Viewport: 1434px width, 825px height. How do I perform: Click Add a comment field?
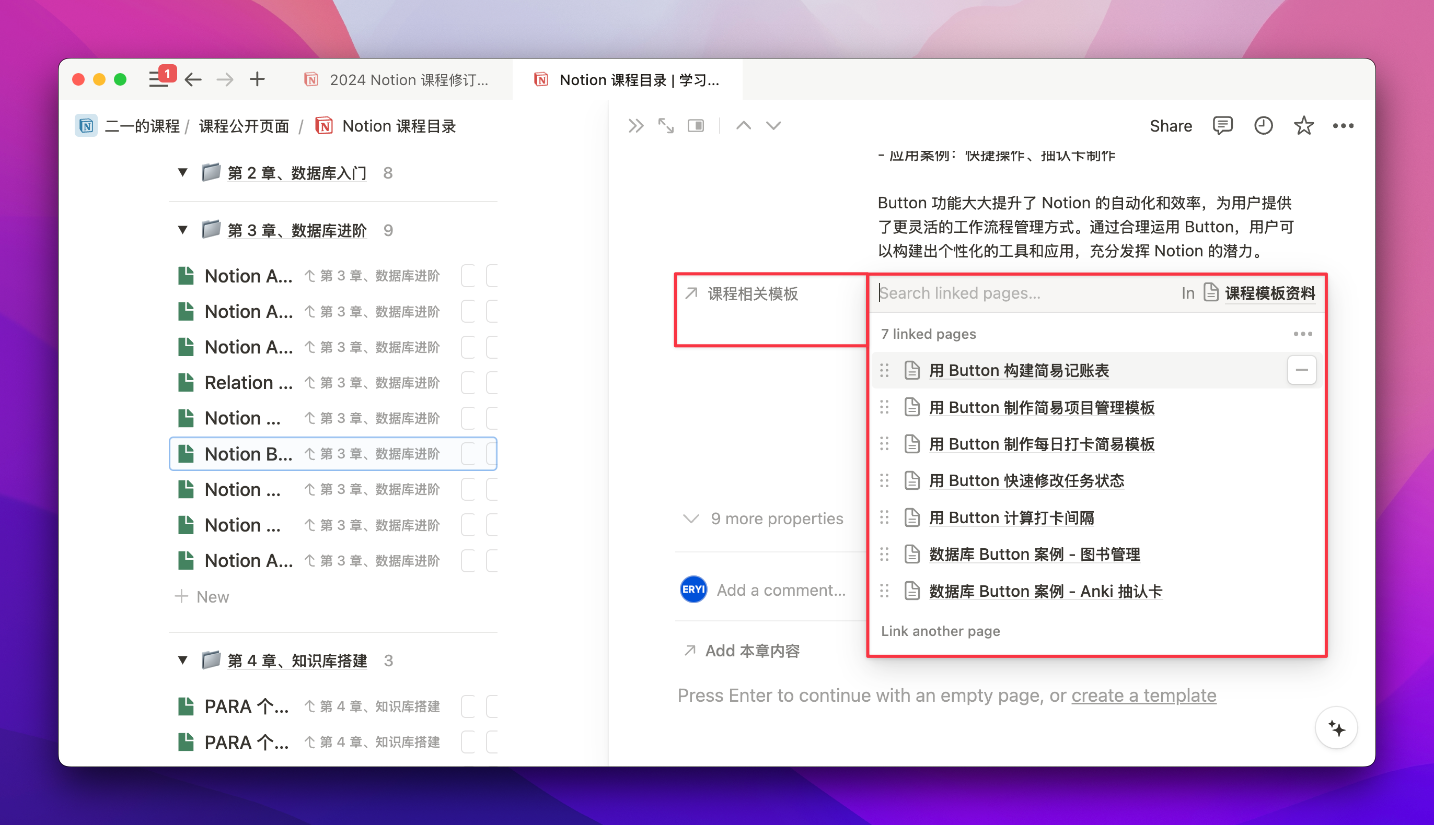pos(781,590)
